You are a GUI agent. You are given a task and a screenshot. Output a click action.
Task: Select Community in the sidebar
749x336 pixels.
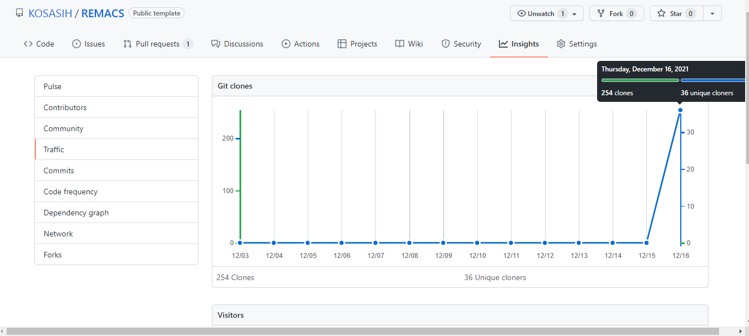[x=116, y=128]
